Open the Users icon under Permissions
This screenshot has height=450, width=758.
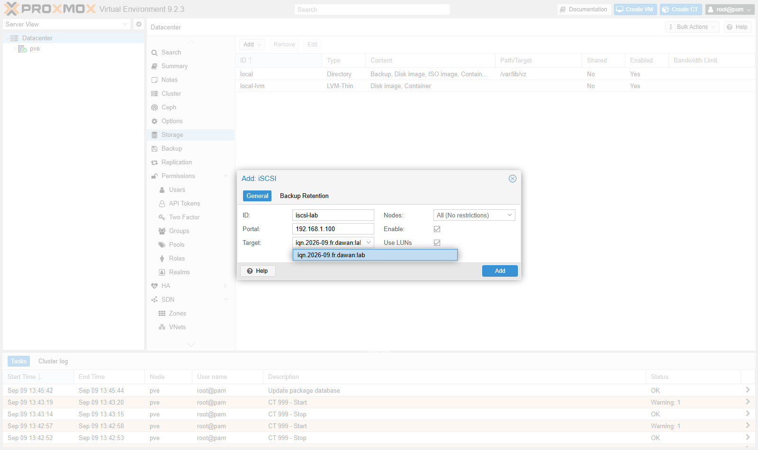pos(162,190)
